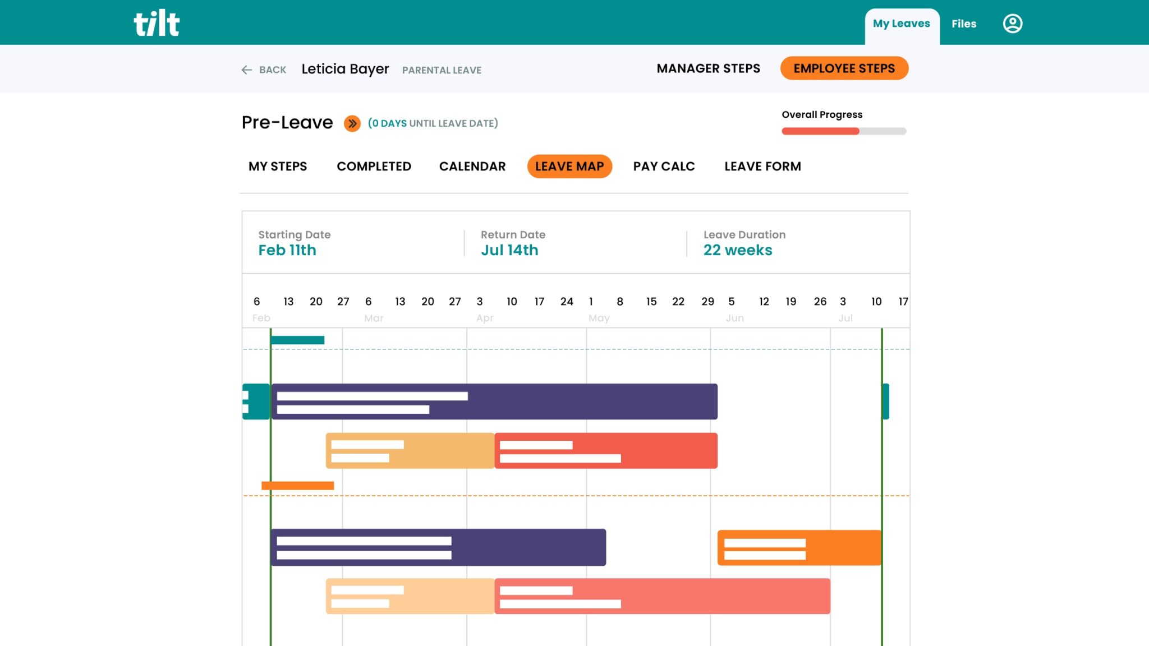Open the Pay Calc tab
The image size is (1149, 646).
coord(664,166)
